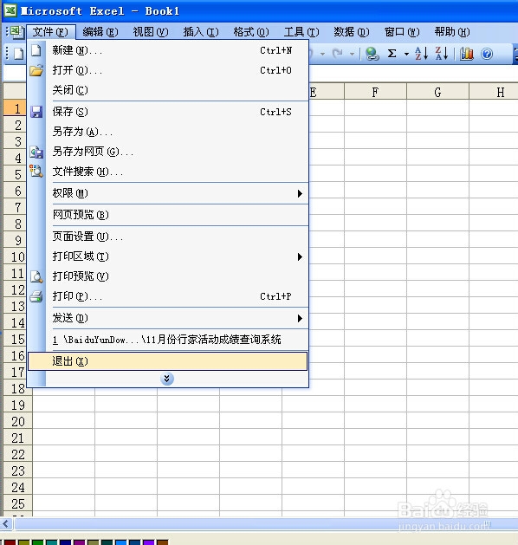The image size is (518, 545).
Task: Expand full File menu with double-chevron button
Action: click(x=167, y=379)
